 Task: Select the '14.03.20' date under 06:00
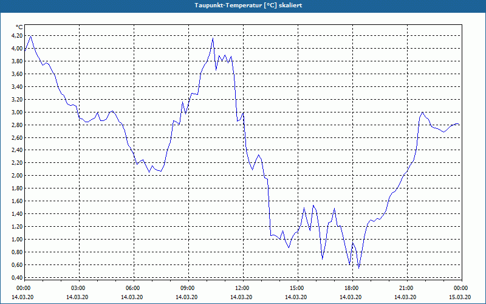tap(132, 297)
